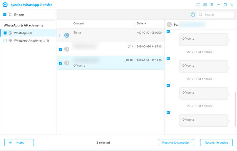Check the Status row checkbox
The height and width of the screenshot is (151, 237).
pyautogui.click(x=61, y=35)
